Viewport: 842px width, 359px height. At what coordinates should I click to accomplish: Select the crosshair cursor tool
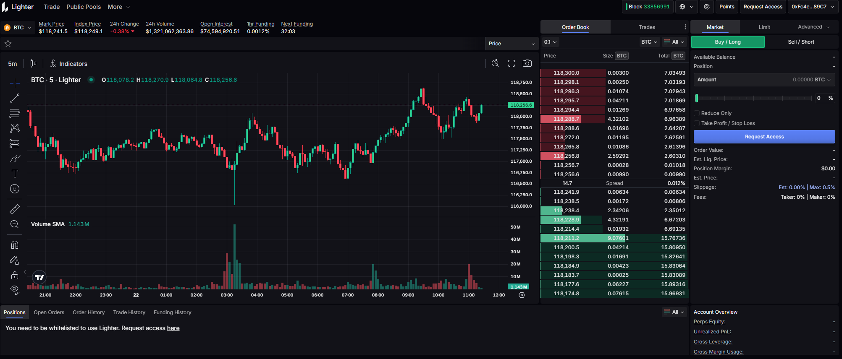15,83
